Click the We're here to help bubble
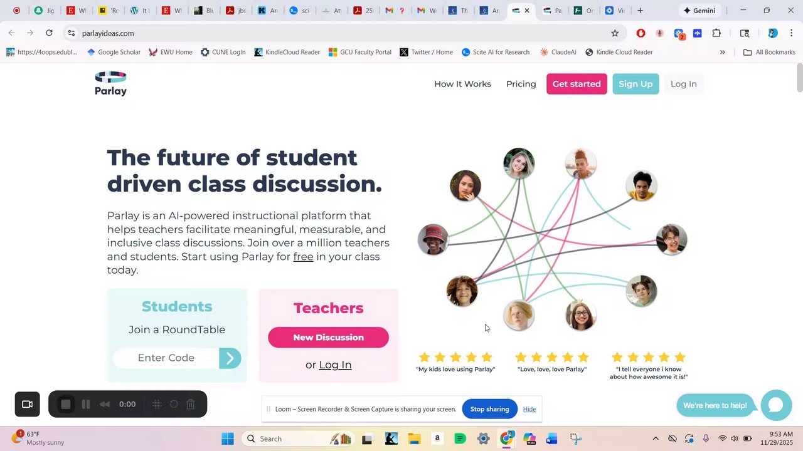 click(715, 405)
